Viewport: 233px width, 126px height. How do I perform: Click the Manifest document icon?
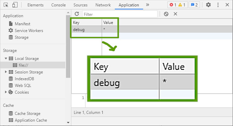[11, 24]
